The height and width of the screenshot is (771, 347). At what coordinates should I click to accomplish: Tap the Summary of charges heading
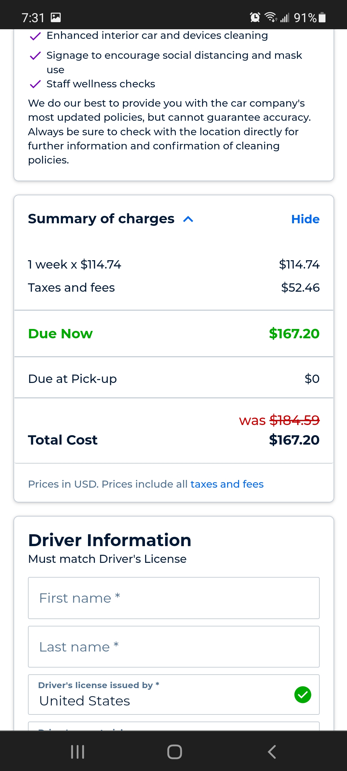coord(101,219)
